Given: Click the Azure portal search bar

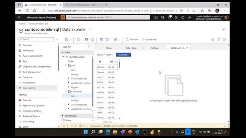Looking at the screenshot, I should (x=108, y=17).
